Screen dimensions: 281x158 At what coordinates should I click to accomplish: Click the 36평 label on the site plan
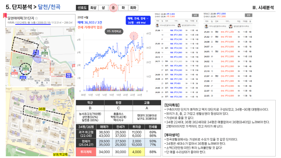click(42, 109)
